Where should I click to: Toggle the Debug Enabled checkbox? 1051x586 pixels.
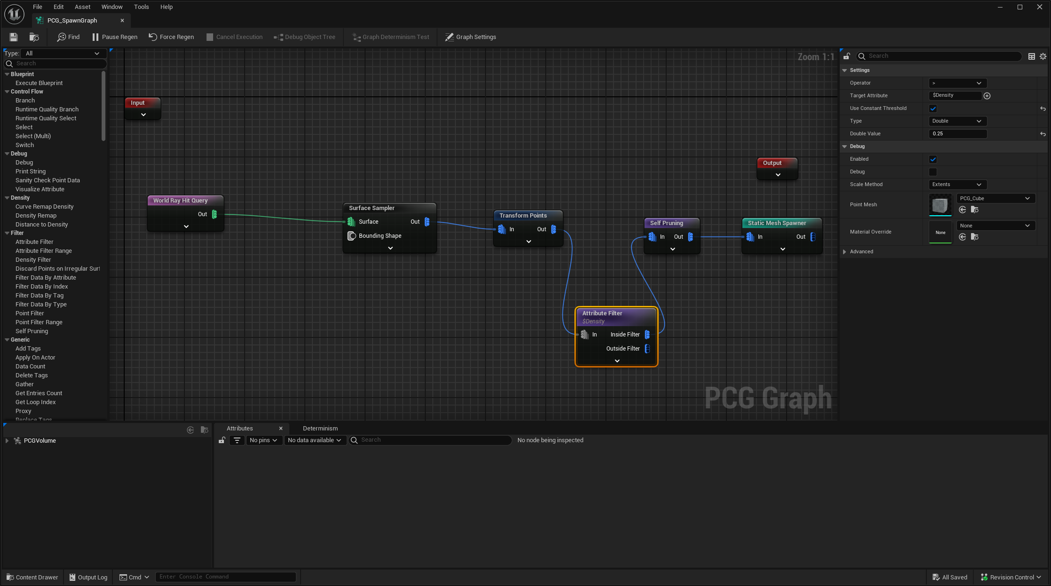(933, 158)
